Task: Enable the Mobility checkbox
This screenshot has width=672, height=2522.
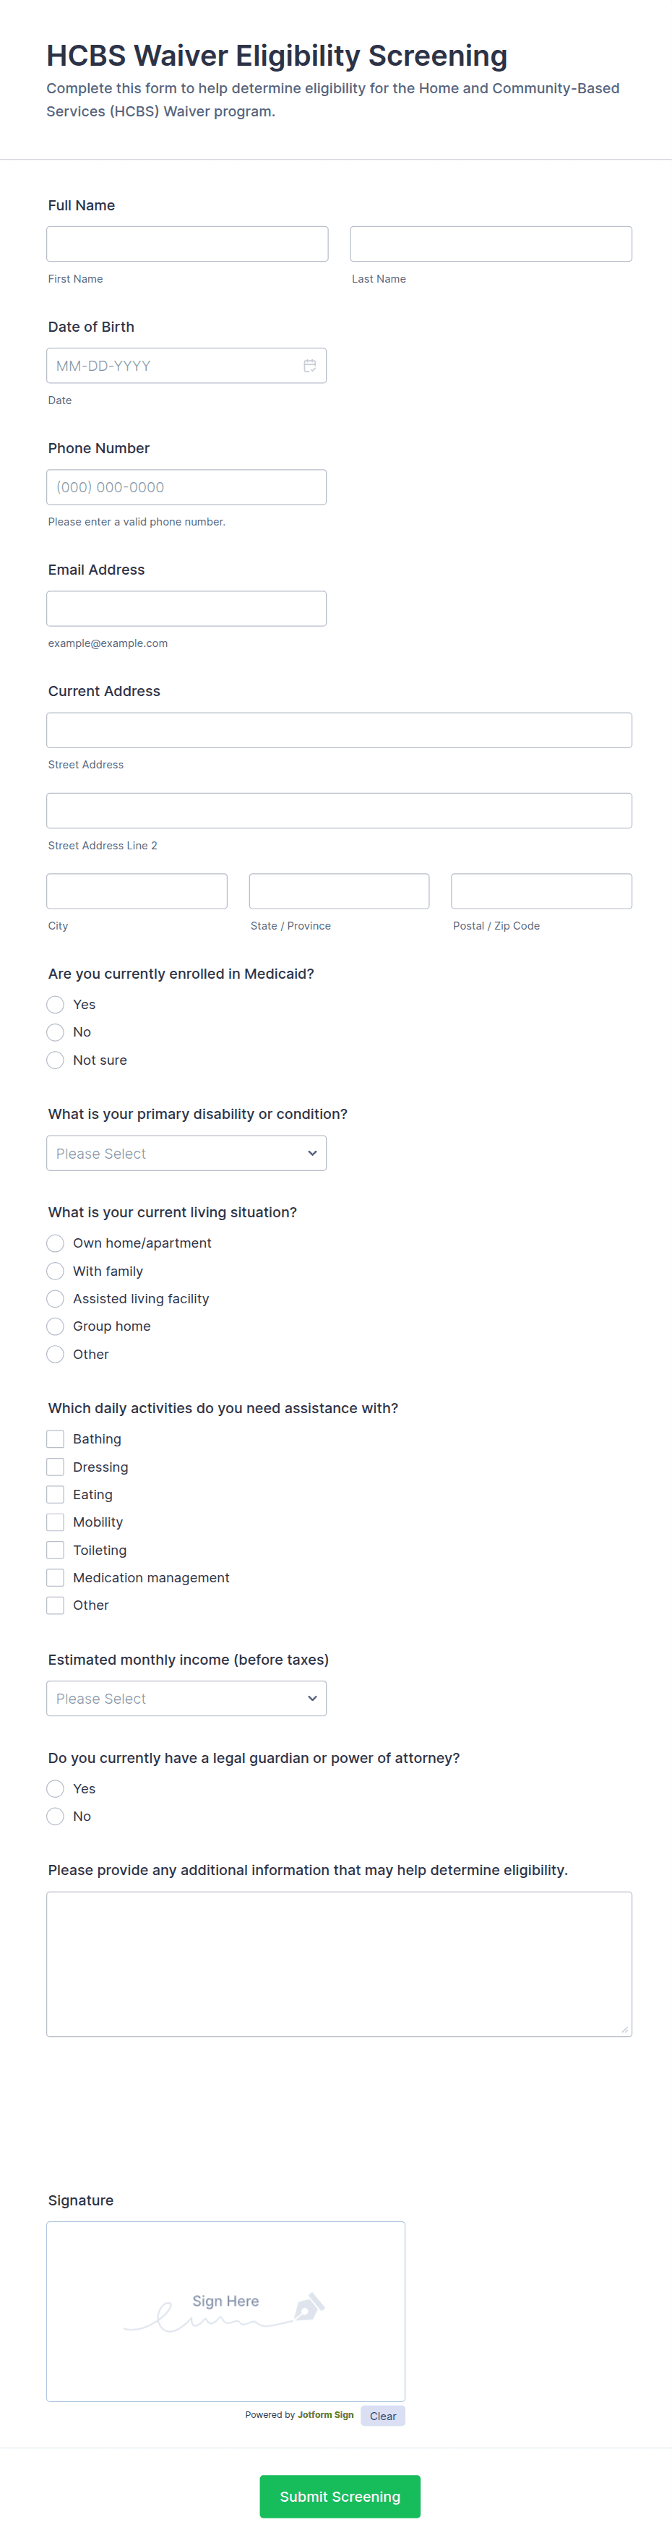Action: click(x=56, y=1522)
